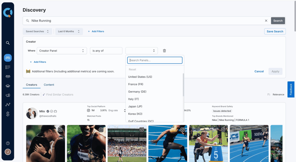Open the number 5 podium post thumbnail

(209, 143)
